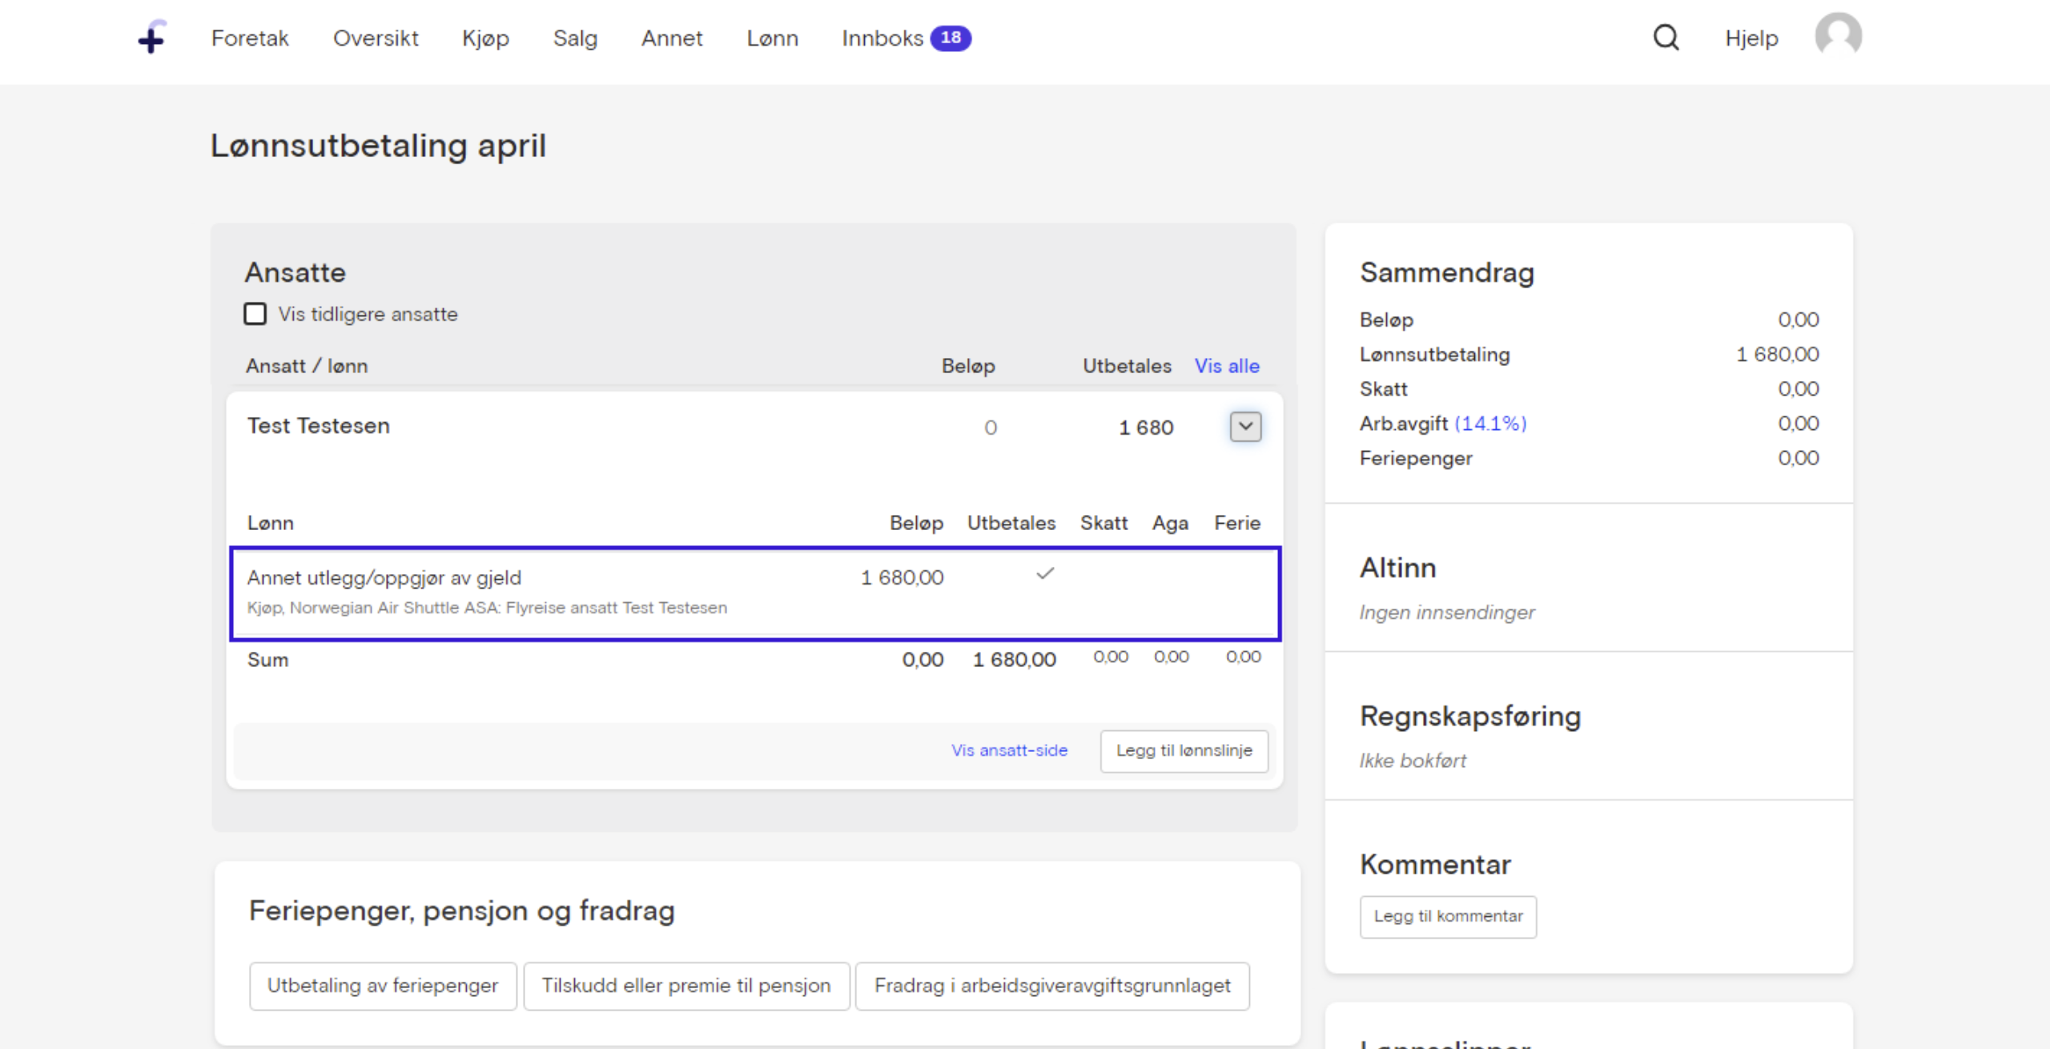Open the Annet menu
Screen dimensions: 2050x1049
(x=672, y=38)
